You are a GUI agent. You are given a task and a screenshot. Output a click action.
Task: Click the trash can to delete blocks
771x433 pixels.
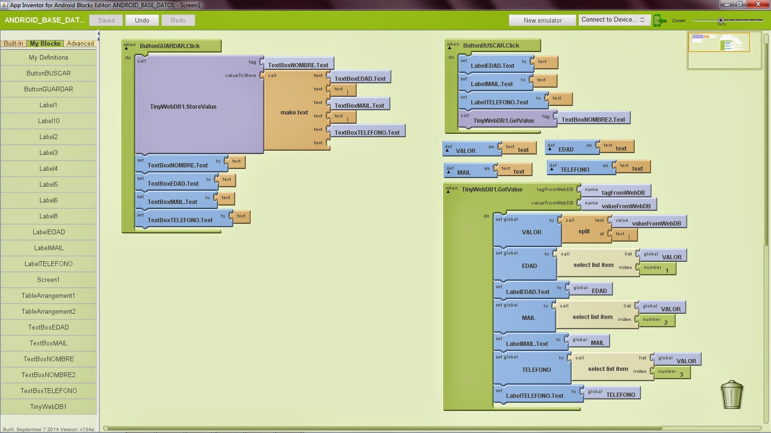coord(731,395)
